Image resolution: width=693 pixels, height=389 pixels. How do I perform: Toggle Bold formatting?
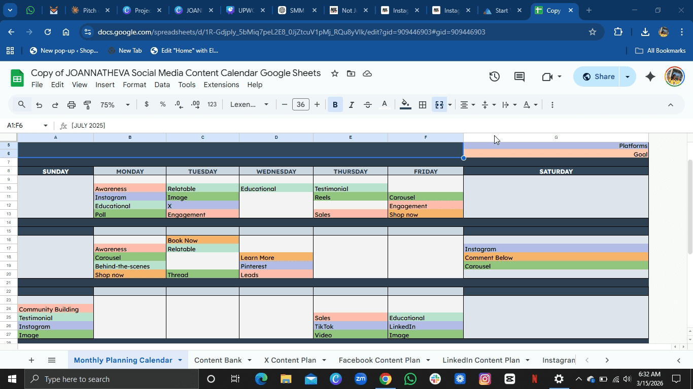tap(335, 105)
